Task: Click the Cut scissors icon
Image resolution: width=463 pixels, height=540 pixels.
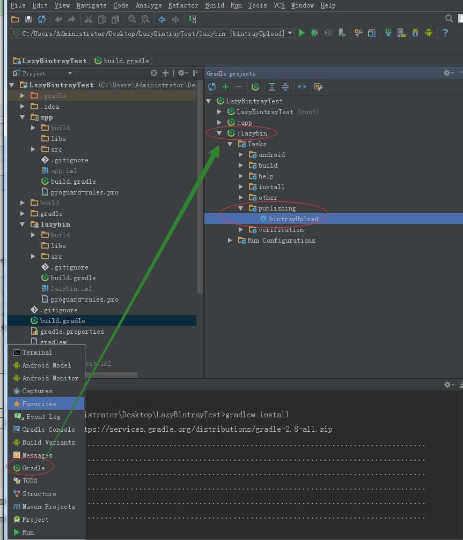Action: coord(89,19)
